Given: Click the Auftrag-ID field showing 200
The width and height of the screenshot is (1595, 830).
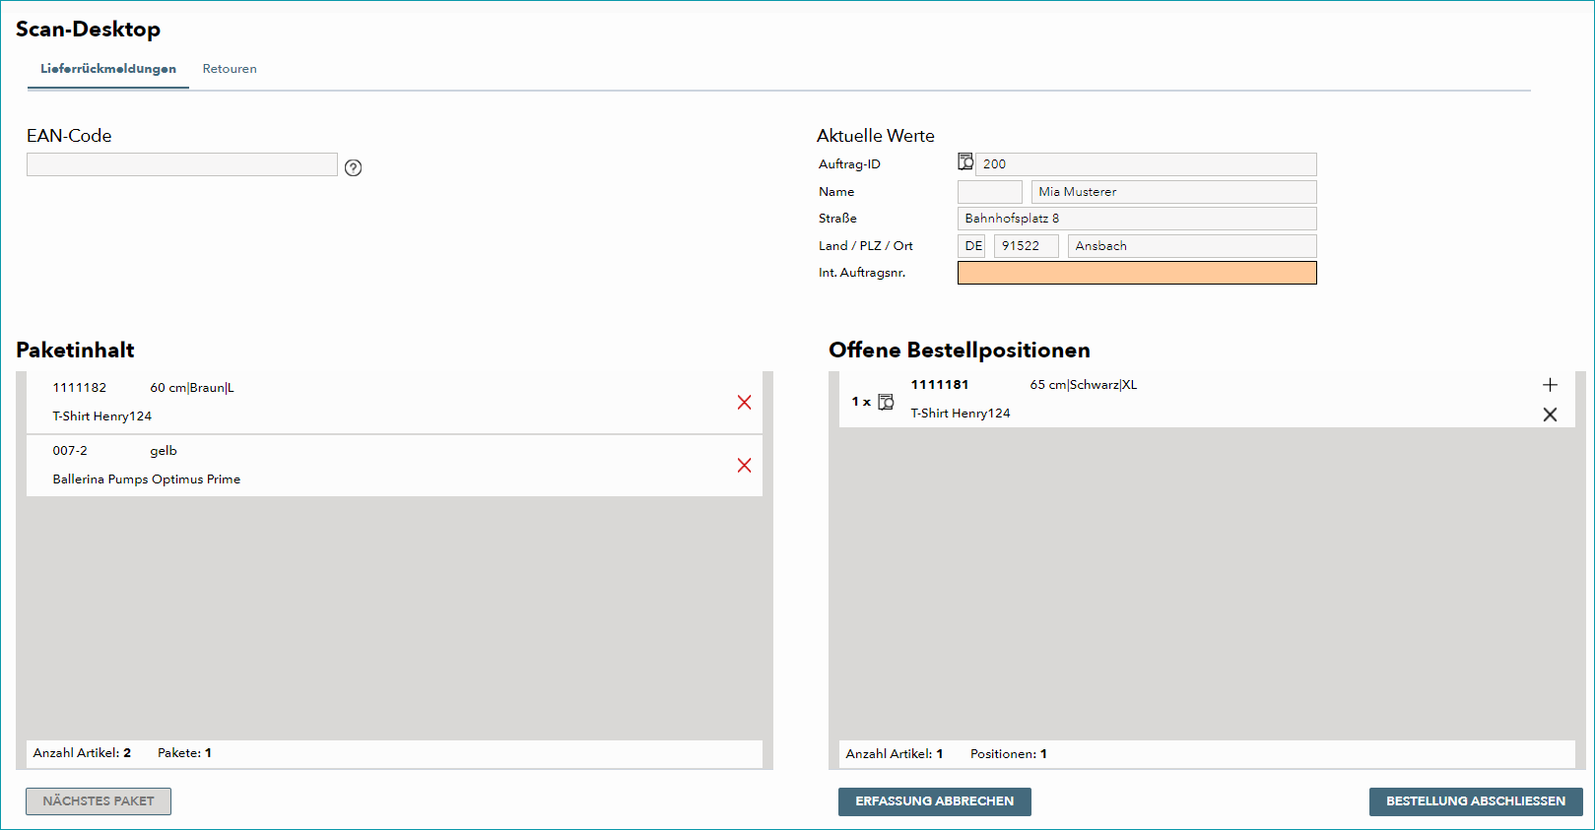Looking at the screenshot, I should (x=1146, y=164).
